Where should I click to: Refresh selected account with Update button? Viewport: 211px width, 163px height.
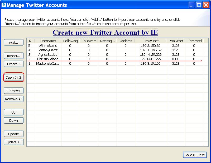click(x=14, y=134)
